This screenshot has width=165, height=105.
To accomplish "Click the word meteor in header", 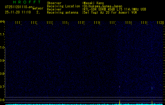I will point(38,8).
